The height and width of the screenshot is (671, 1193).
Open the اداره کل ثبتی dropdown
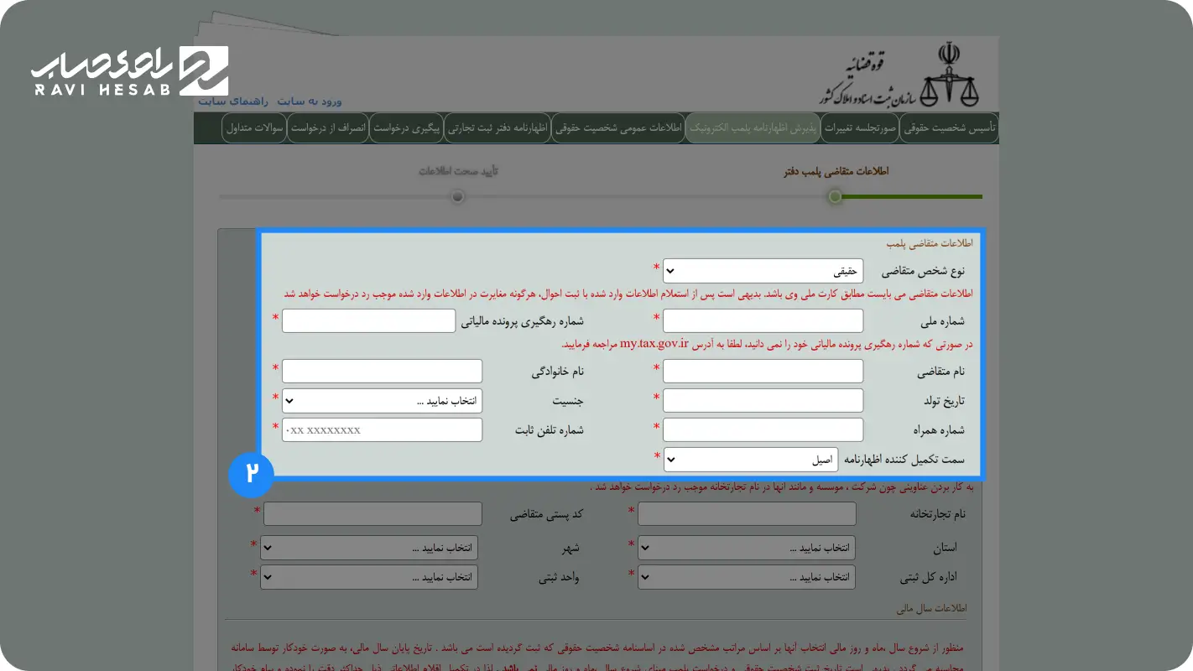[747, 577]
